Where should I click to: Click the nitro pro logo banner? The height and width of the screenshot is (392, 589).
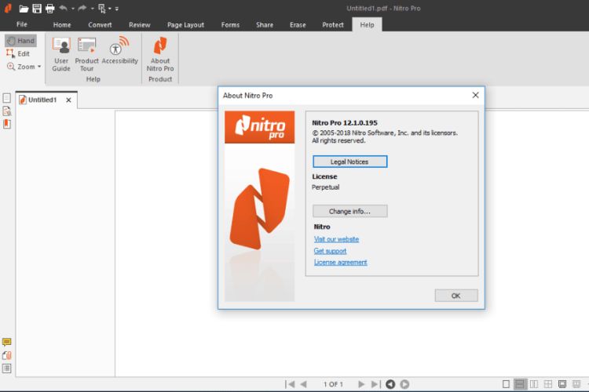pyautogui.click(x=260, y=127)
